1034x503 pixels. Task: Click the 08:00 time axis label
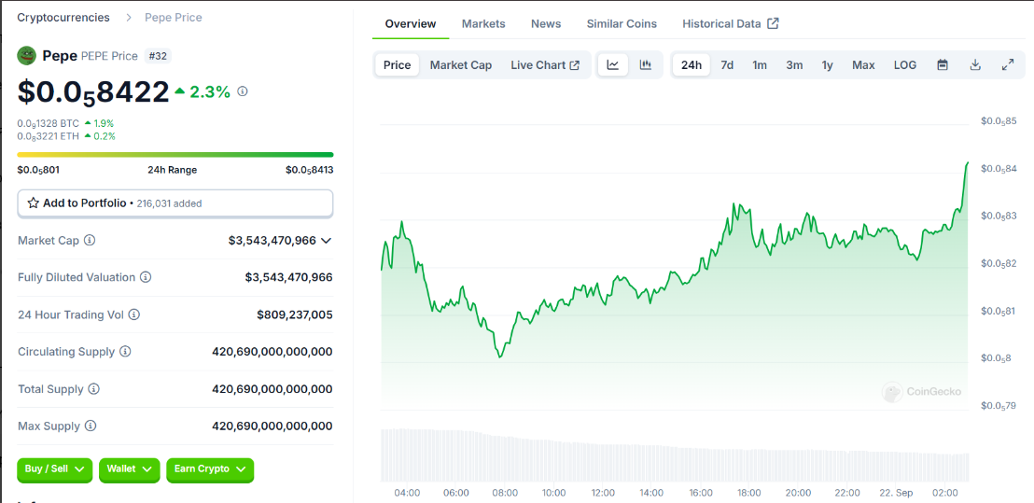505,493
